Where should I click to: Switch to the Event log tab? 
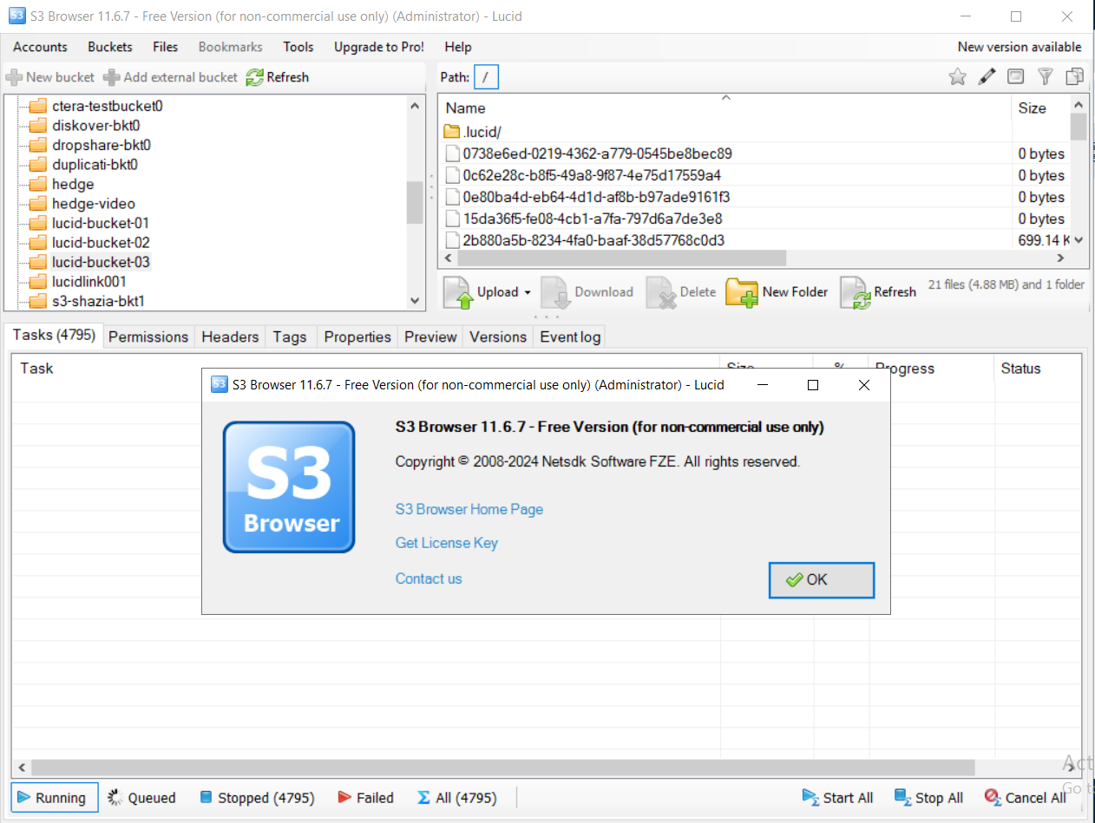click(x=570, y=336)
